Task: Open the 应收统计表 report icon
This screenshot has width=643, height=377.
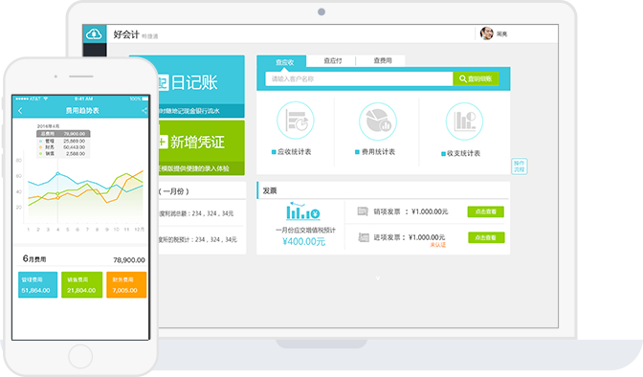Action: click(x=296, y=121)
